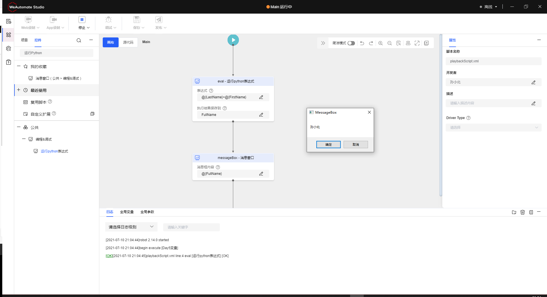The height and width of the screenshot is (297, 547).
Task: Redo the canvas action
Action: pyautogui.click(x=371, y=43)
